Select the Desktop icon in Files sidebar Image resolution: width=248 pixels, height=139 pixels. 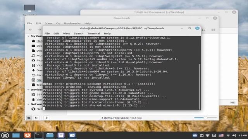click(33, 46)
